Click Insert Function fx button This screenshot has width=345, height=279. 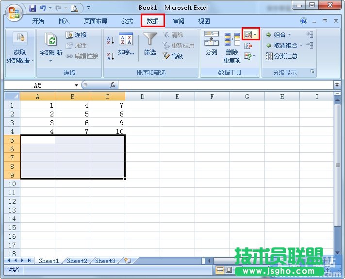(x=113, y=85)
